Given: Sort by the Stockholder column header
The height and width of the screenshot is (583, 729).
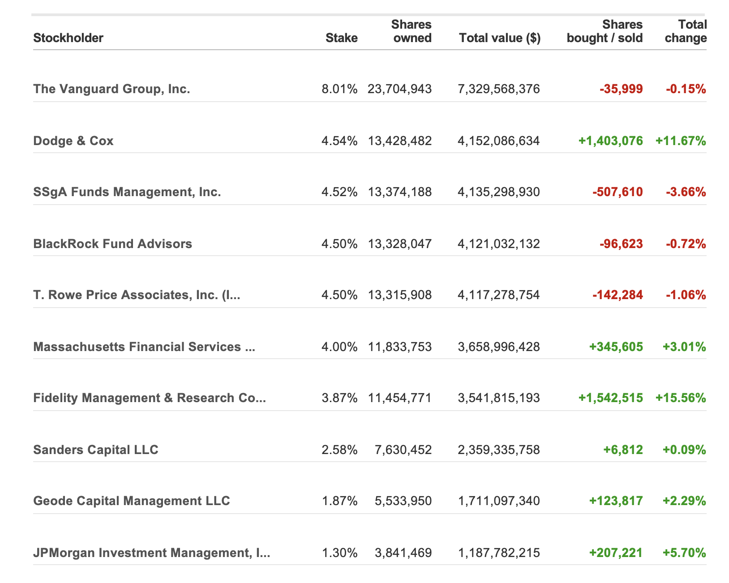Looking at the screenshot, I should 68,38.
